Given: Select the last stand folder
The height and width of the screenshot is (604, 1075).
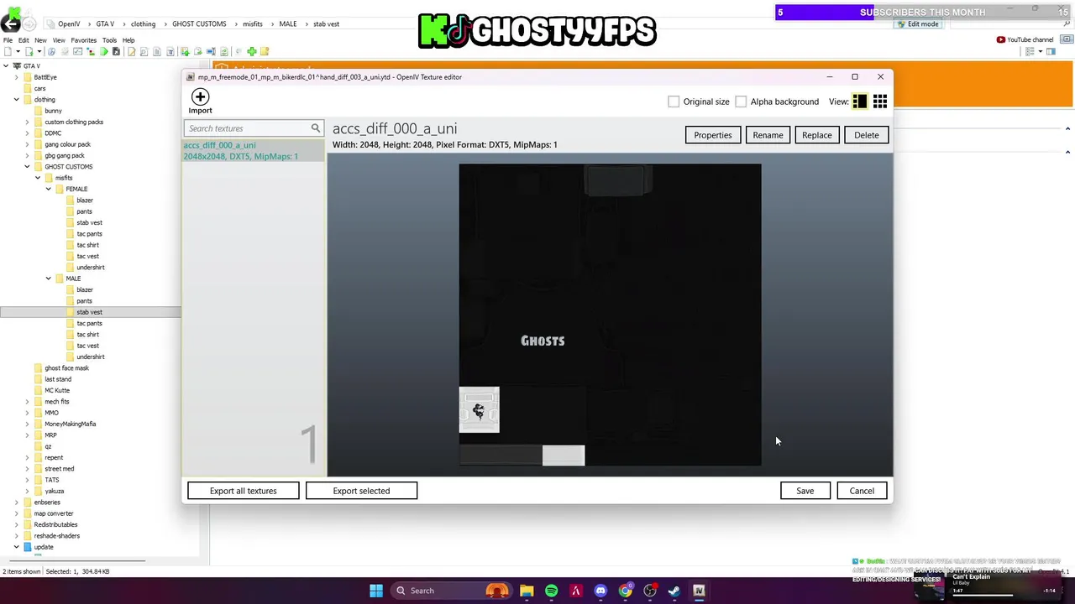Looking at the screenshot, I should [58, 379].
